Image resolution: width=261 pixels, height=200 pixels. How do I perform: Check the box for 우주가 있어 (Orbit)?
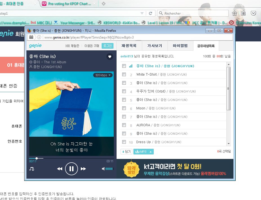124,91
